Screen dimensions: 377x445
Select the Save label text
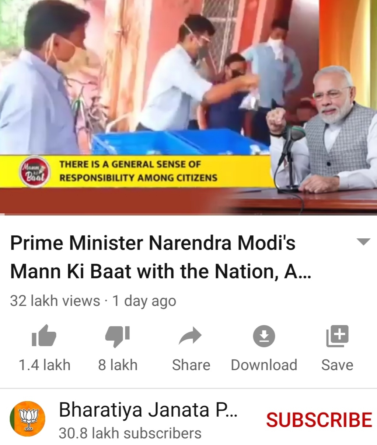pyautogui.click(x=337, y=365)
